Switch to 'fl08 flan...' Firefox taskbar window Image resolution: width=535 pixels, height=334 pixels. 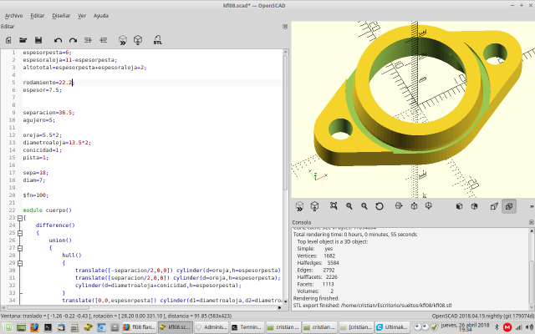(x=140, y=327)
